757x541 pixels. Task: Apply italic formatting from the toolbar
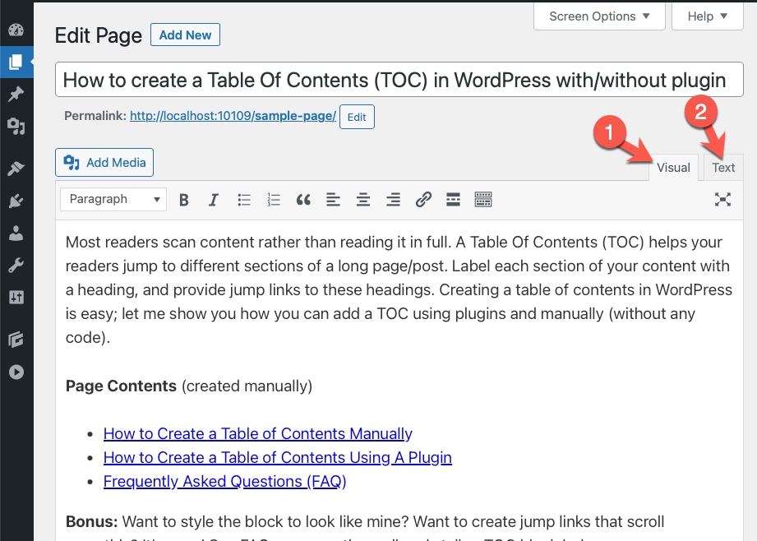coord(214,199)
